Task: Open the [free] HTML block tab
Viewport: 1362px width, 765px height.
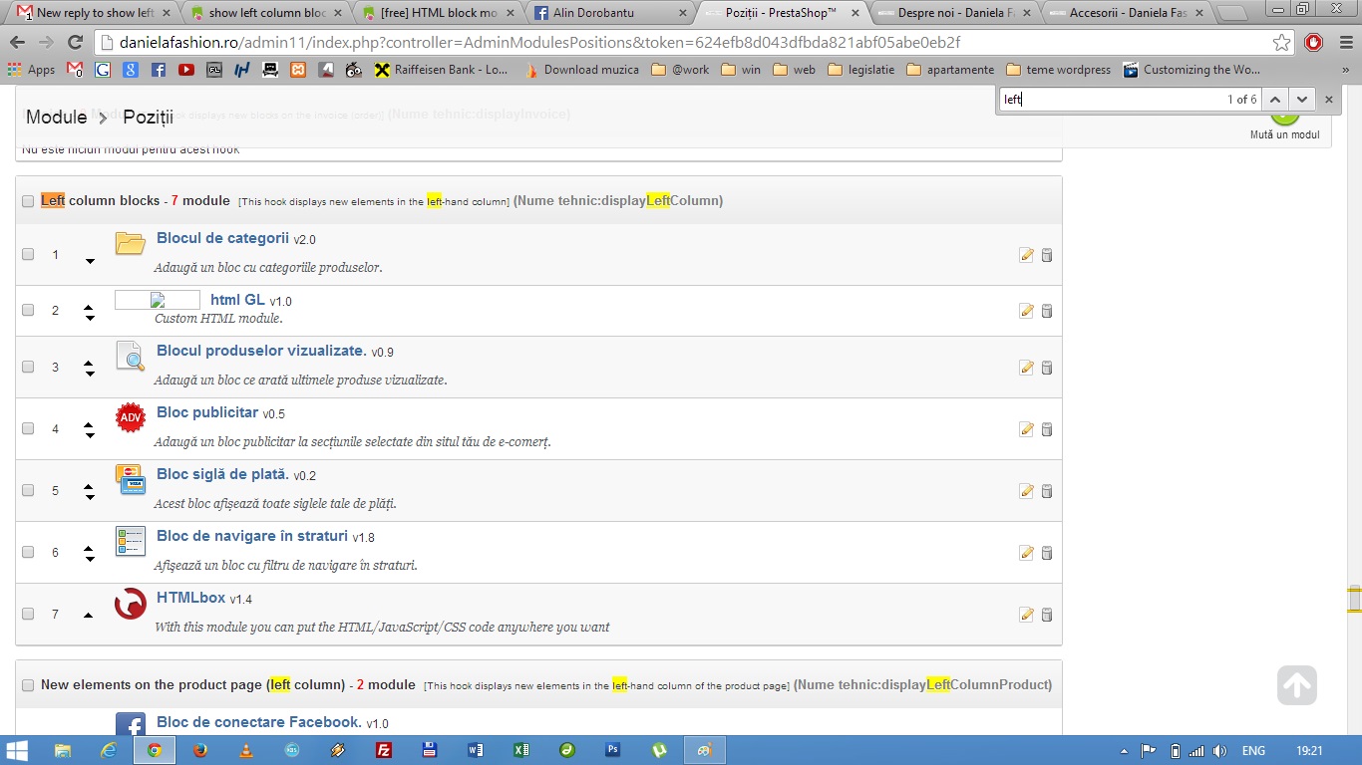Action: click(x=441, y=13)
